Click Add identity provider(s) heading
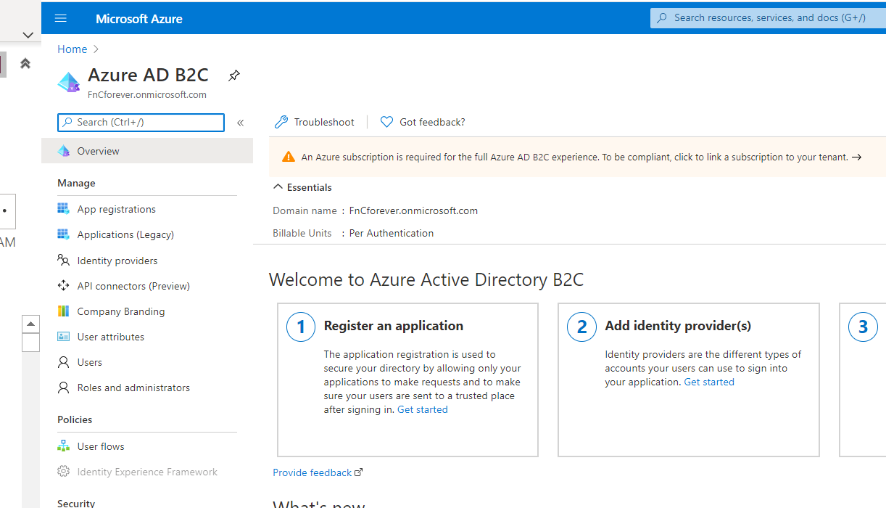 click(678, 326)
